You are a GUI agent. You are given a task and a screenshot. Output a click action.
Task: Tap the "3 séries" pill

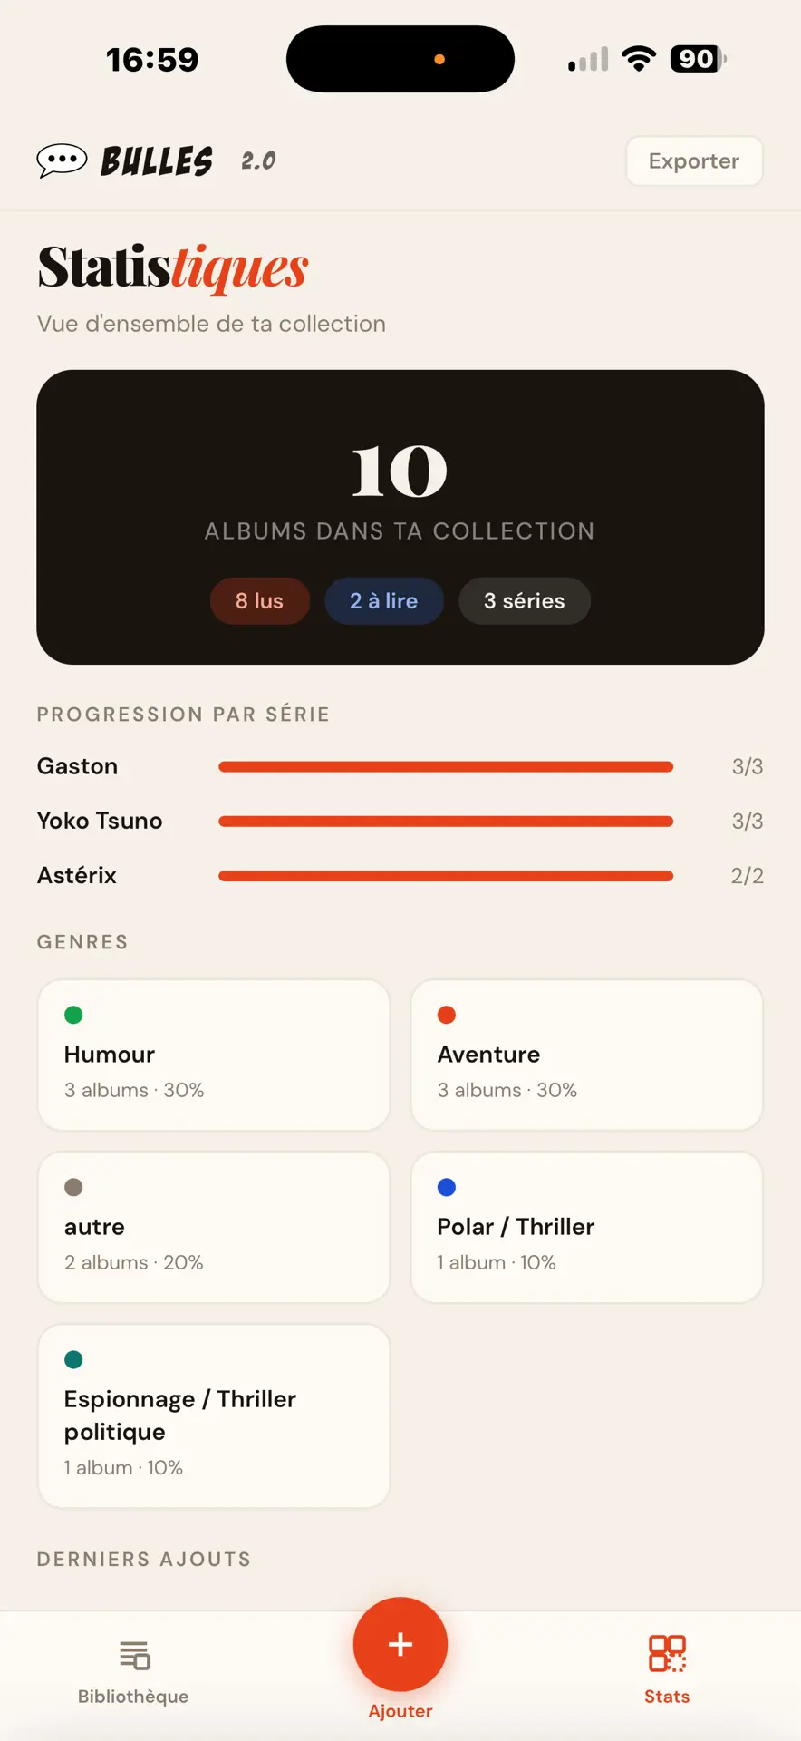point(525,601)
